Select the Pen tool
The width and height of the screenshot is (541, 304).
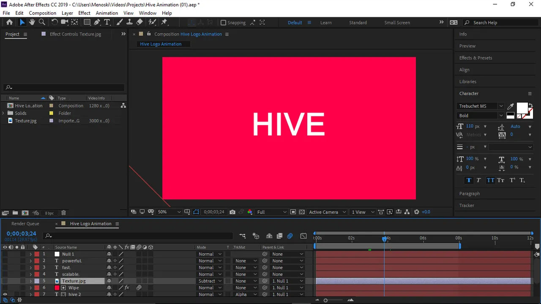97,22
